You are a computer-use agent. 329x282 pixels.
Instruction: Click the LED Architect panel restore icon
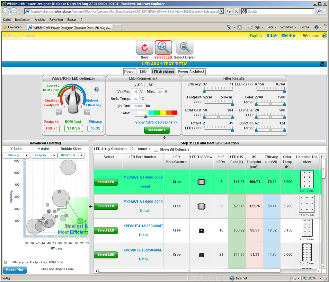click(322, 64)
